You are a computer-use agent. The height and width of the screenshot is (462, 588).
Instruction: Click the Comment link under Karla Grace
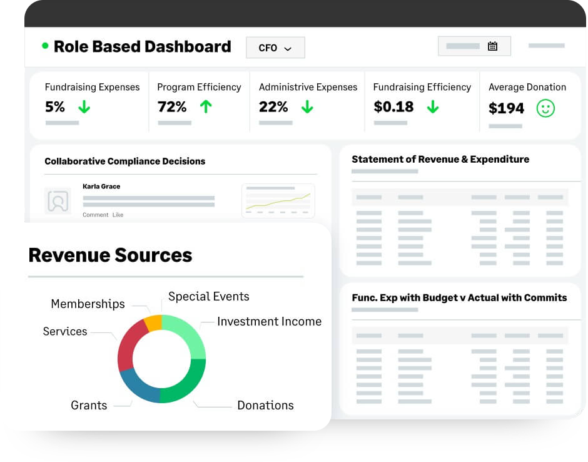[95, 215]
